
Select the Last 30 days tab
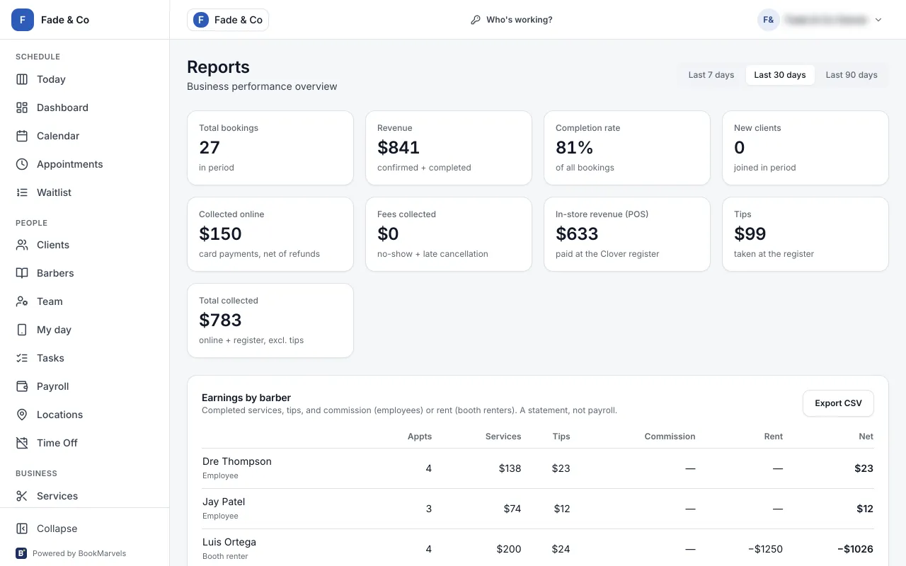point(780,75)
